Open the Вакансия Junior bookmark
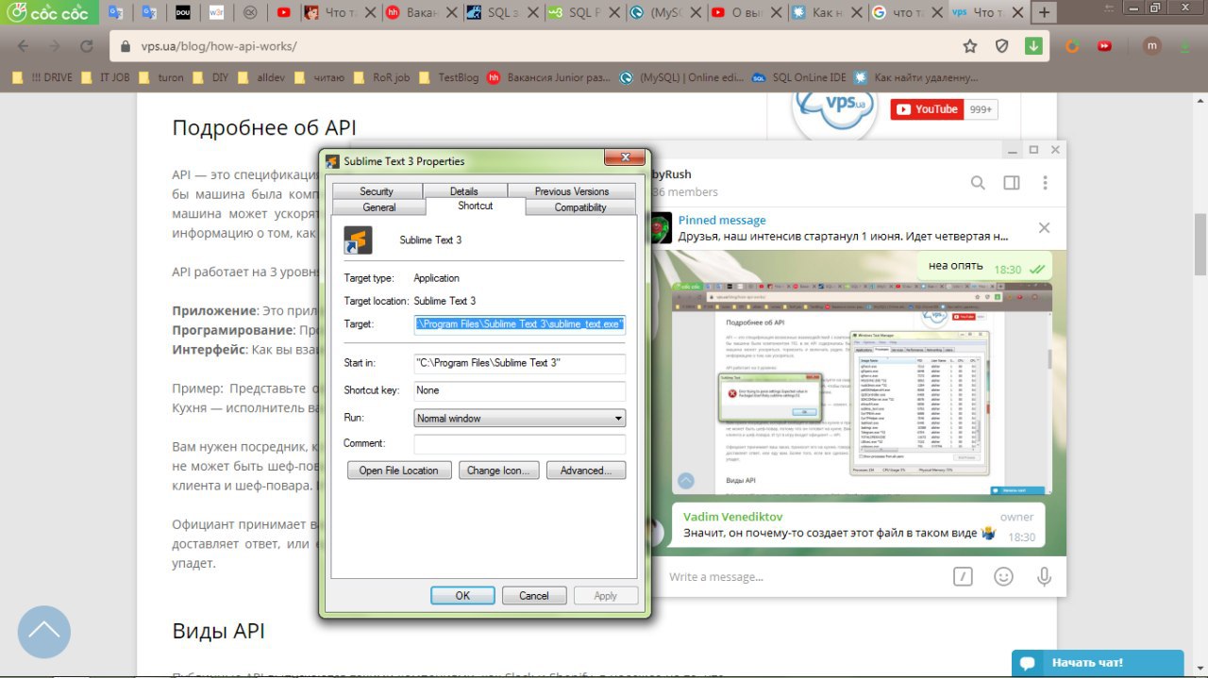Screen dimensions: 1208x678 point(549,77)
